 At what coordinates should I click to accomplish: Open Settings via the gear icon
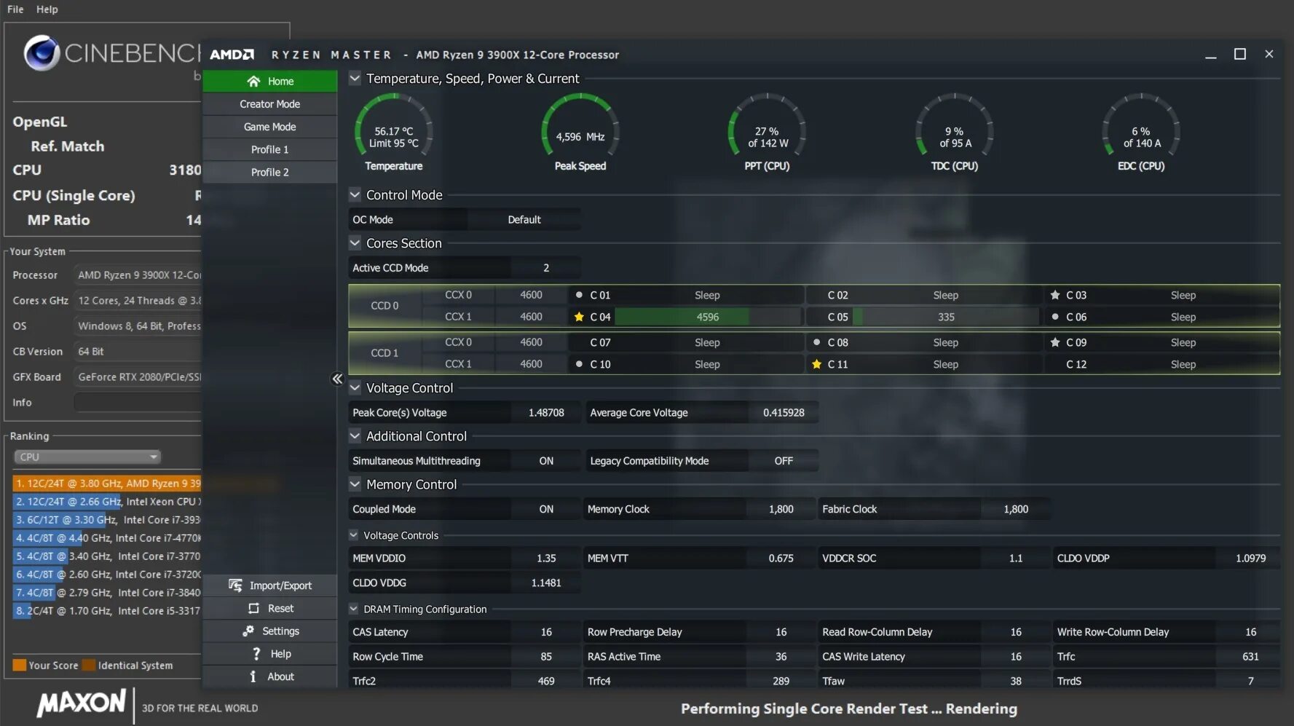tap(248, 631)
